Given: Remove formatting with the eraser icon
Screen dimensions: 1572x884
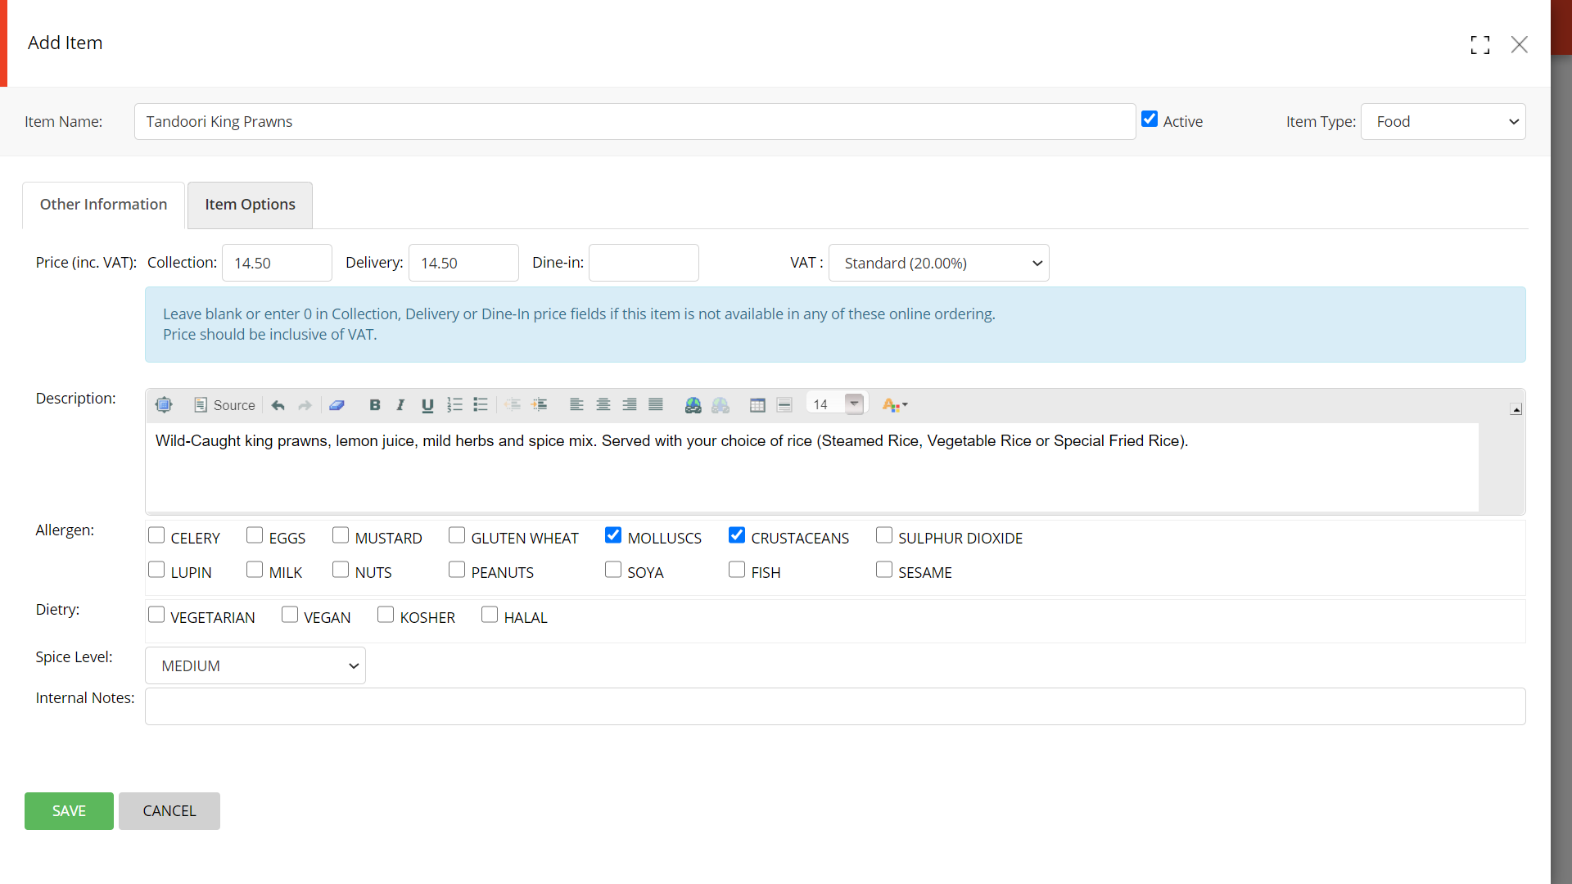Looking at the screenshot, I should coord(337,404).
